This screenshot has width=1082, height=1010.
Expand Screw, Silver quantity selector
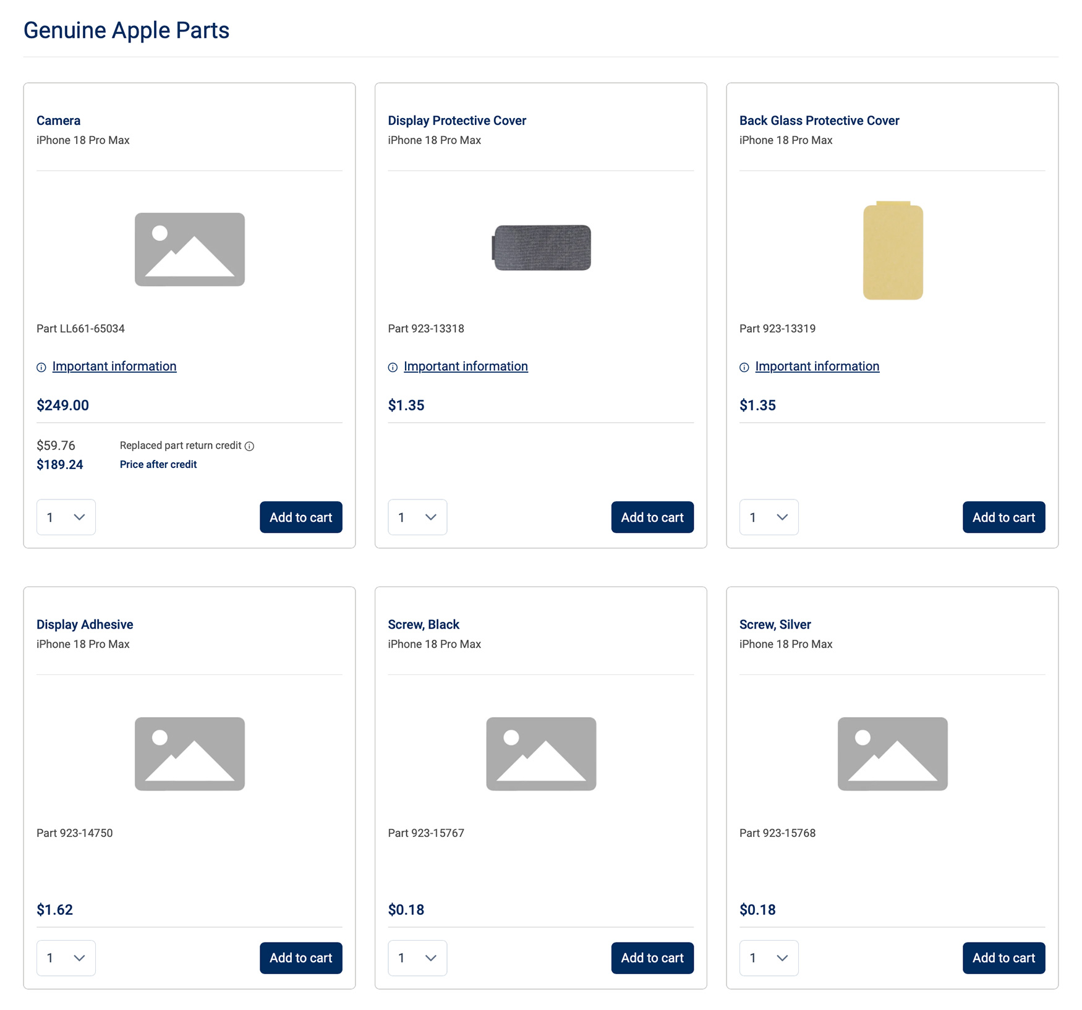pyautogui.click(x=769, y=957)
